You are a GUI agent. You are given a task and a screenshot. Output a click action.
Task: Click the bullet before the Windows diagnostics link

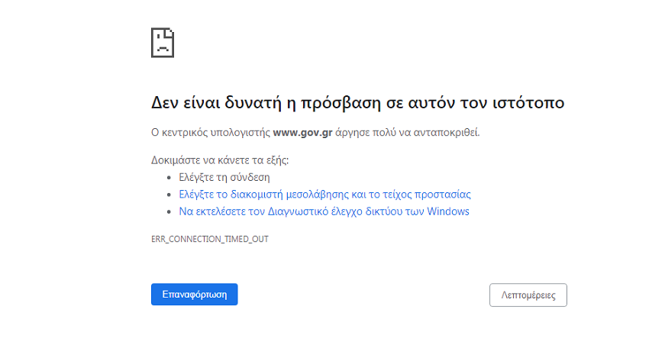pos(169,211)
